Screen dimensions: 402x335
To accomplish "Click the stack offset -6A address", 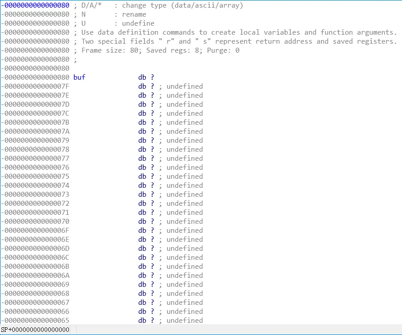I will 35,275.
